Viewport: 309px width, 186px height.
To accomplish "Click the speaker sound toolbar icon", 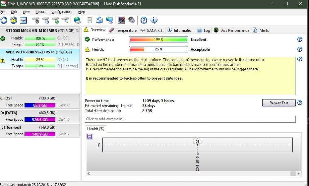I will [131, 20].
